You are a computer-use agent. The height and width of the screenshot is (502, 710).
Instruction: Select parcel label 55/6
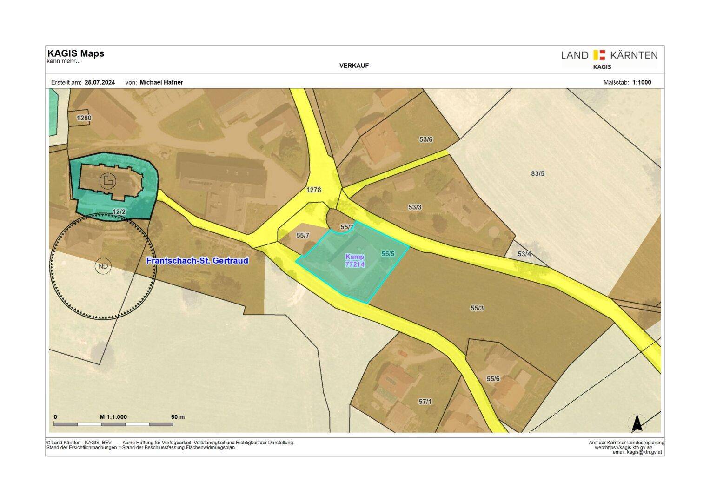(x=493, y=379)
